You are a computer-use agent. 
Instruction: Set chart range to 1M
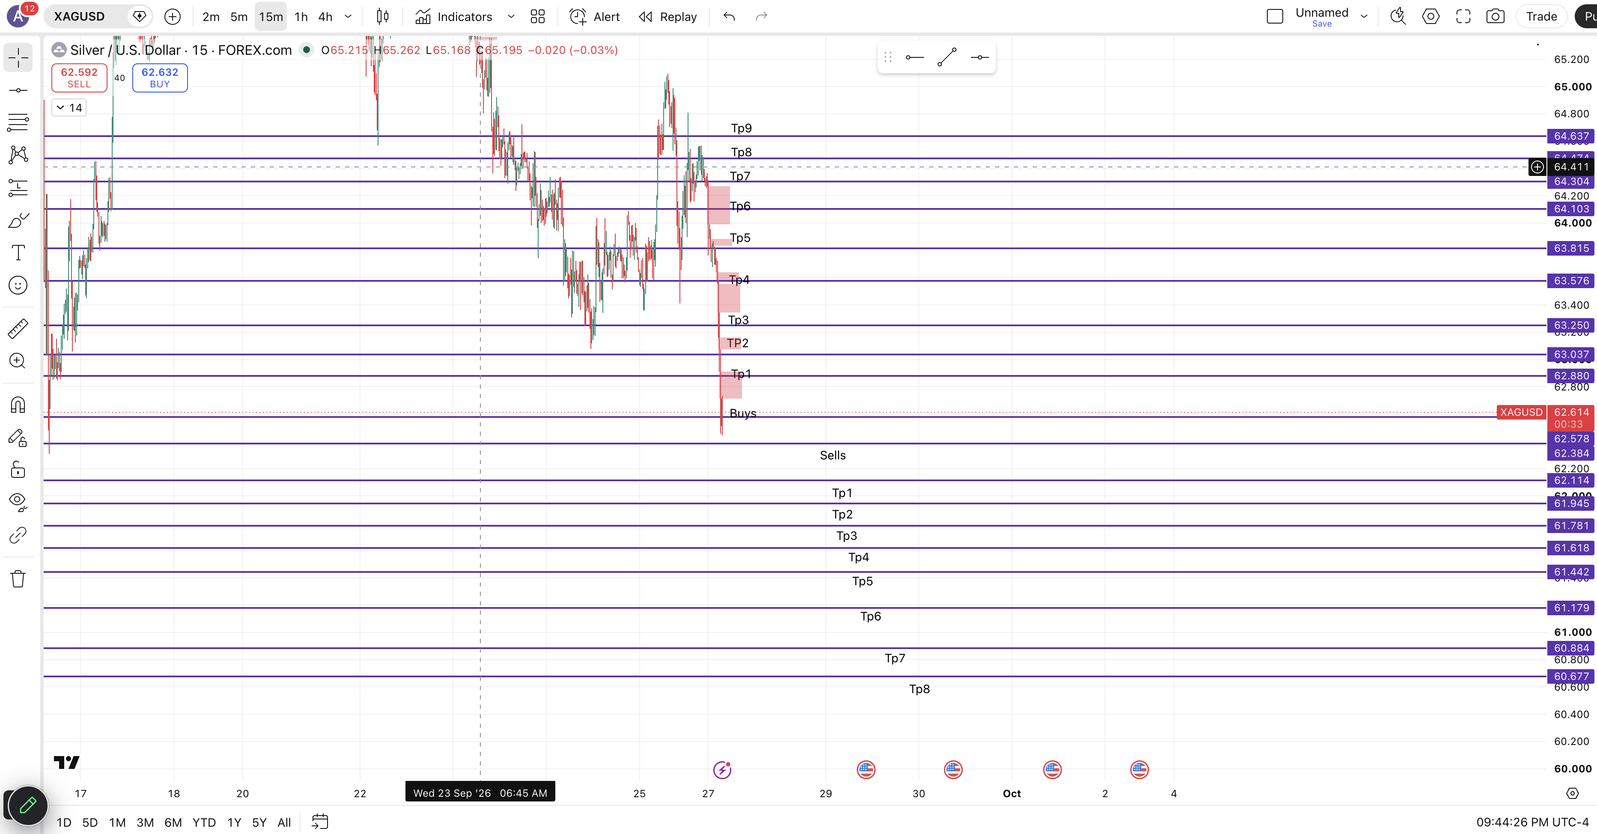coord(117,822)
